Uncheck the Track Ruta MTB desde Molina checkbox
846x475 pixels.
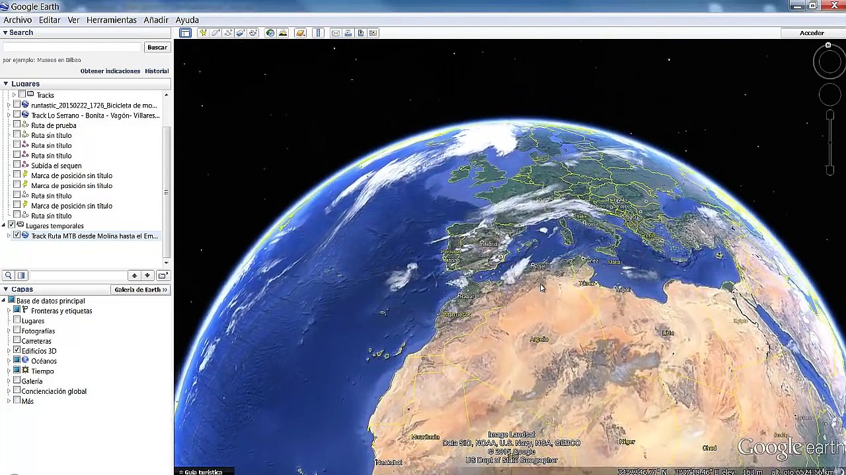click(x=17, y=236)
